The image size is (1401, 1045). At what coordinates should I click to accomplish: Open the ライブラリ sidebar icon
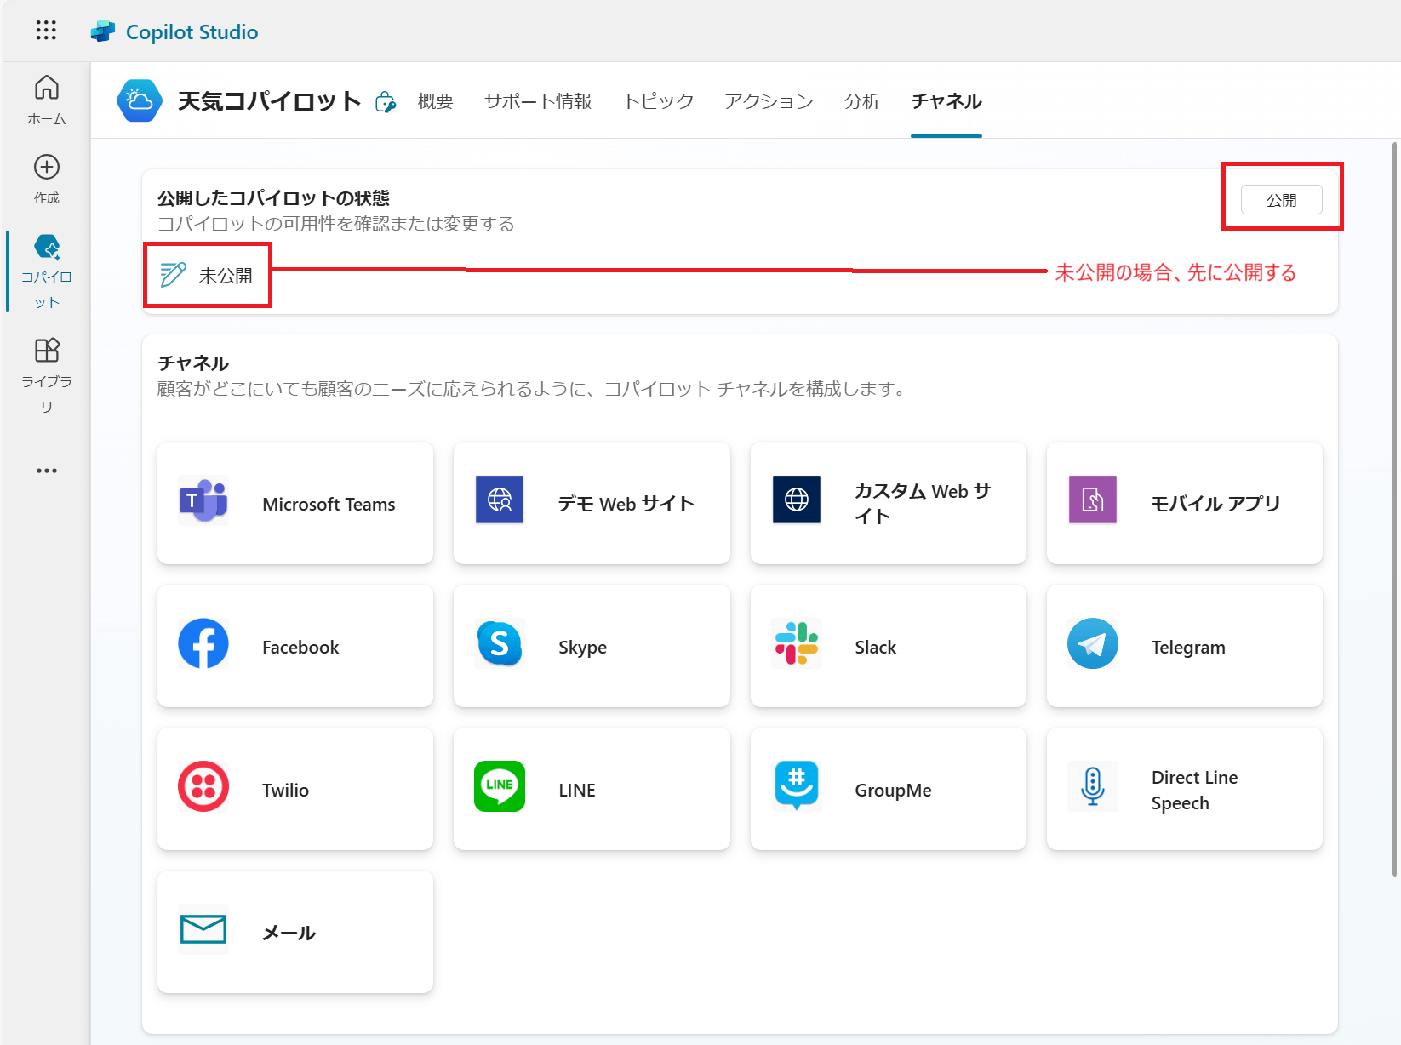47,350
